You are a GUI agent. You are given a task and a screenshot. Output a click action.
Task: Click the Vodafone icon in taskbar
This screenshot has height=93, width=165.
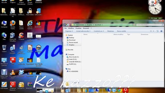(x=125, y=90)
